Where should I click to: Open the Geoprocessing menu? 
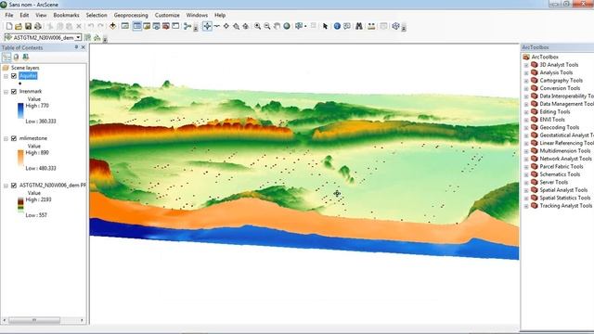(131, 15)
